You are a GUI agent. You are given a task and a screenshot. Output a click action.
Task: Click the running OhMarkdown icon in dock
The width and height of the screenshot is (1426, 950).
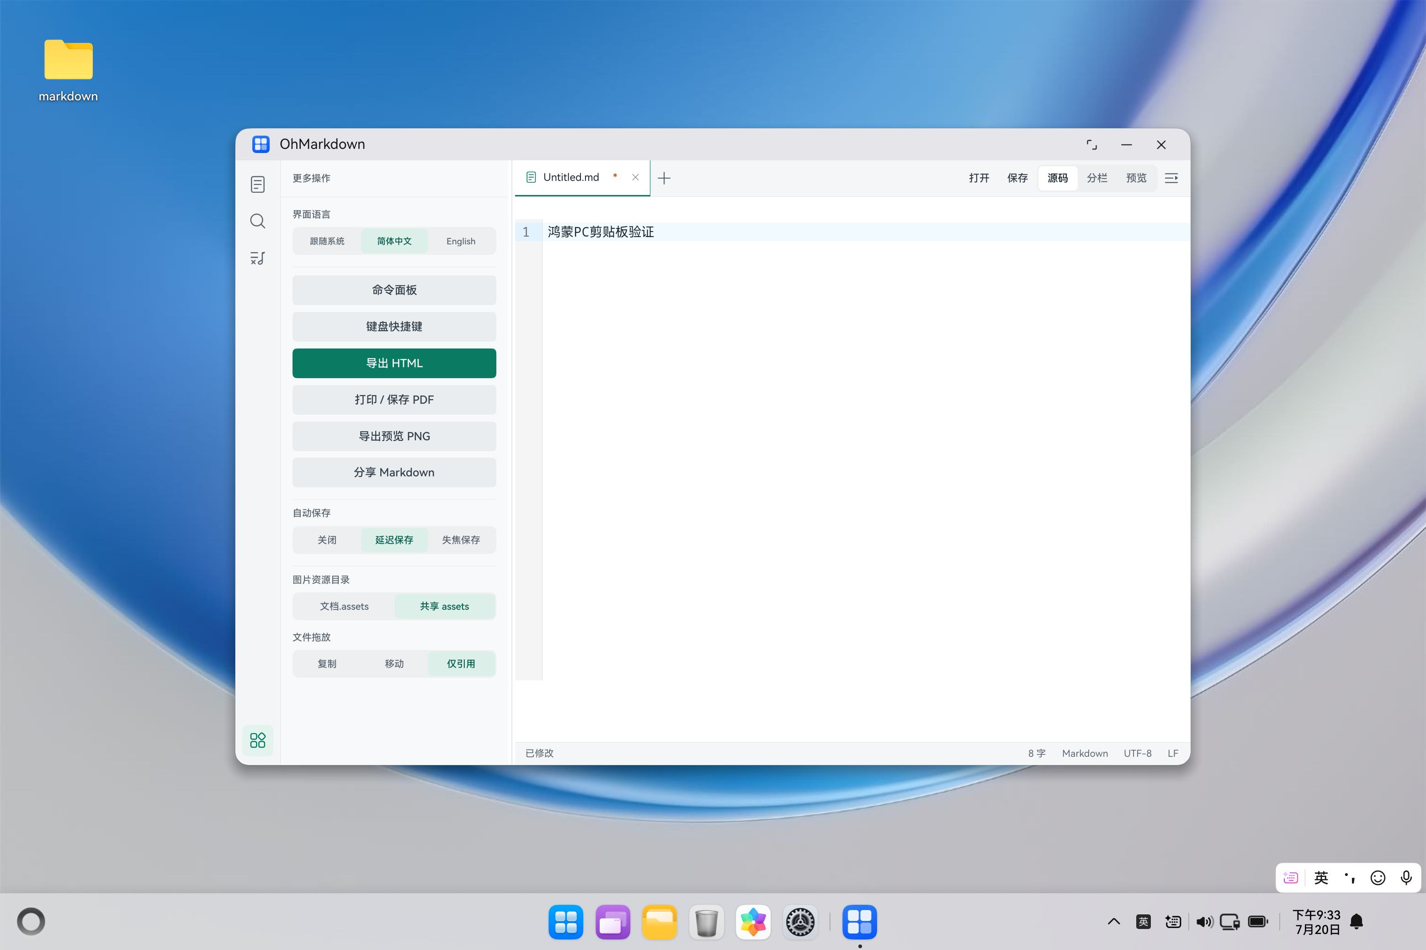click(x=860, y=922)
